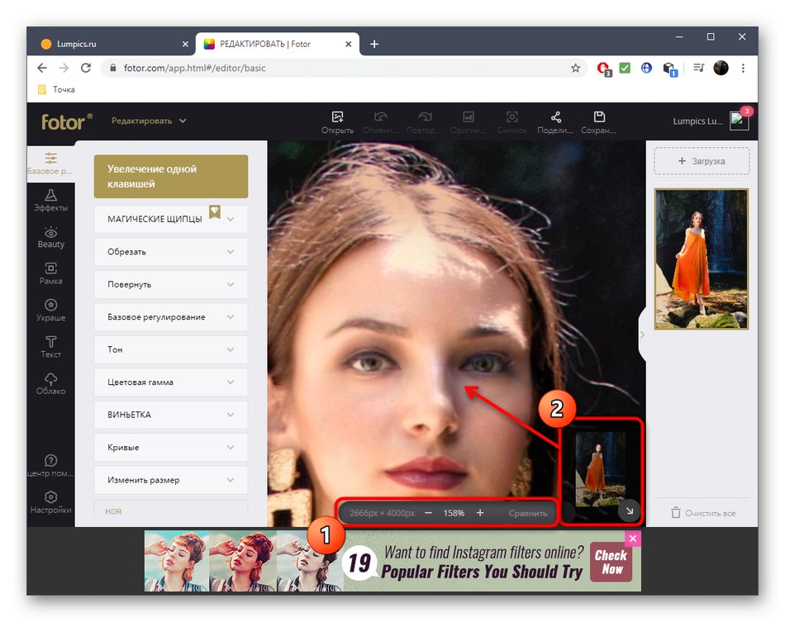Expand the Повернуть (Rotate) section
The height and width of the screenshot is (622, 785).
(171, 284)
